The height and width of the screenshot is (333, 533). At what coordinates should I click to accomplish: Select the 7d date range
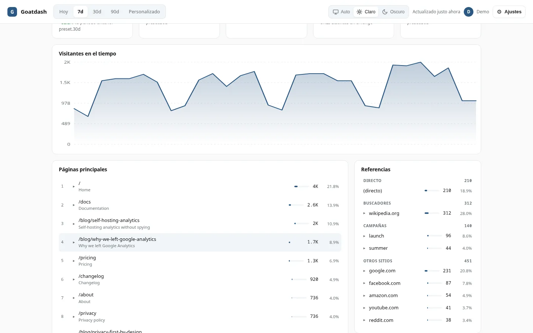click(80, 12)
